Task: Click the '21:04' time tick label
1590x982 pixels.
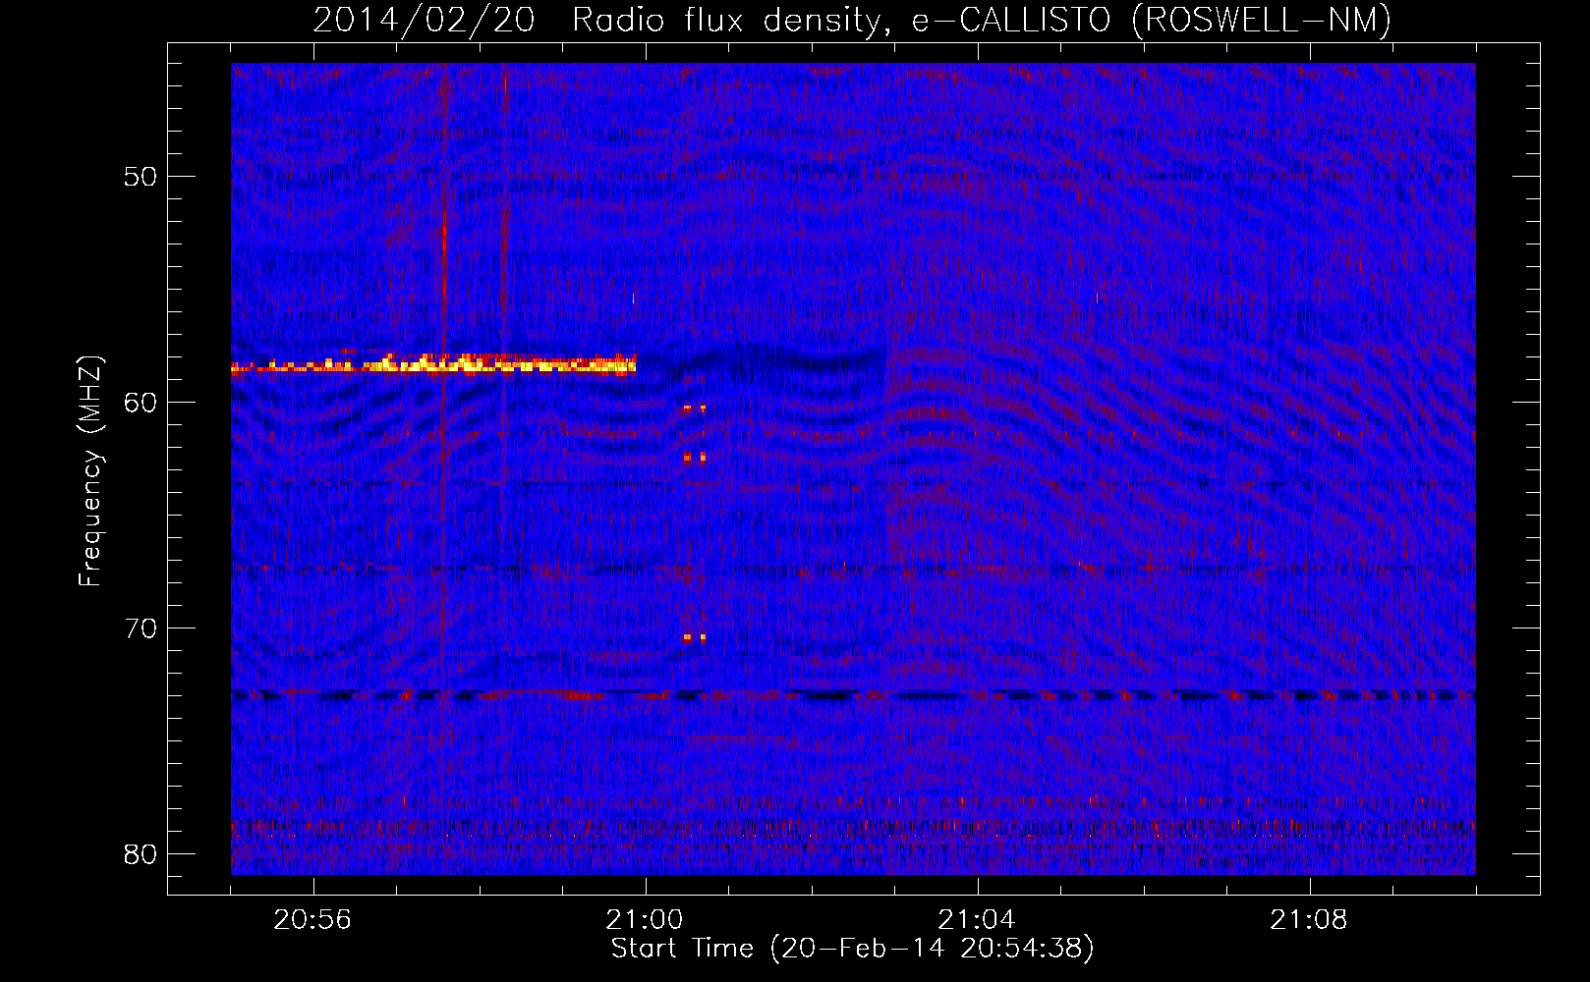Action: [x=977, y=920]
